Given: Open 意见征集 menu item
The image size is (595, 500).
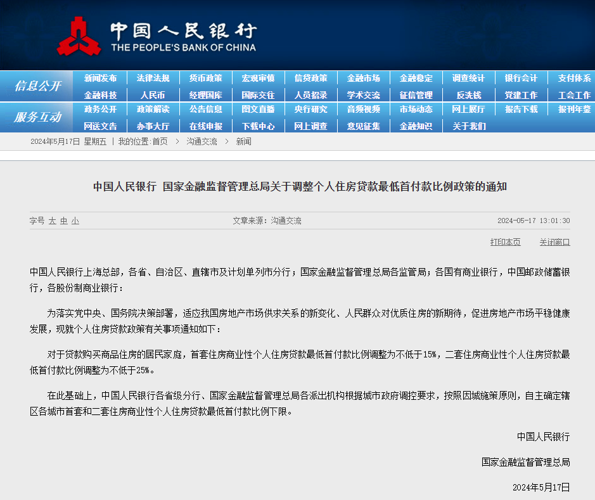Looking at the screenshot, I should click(364, 126).
